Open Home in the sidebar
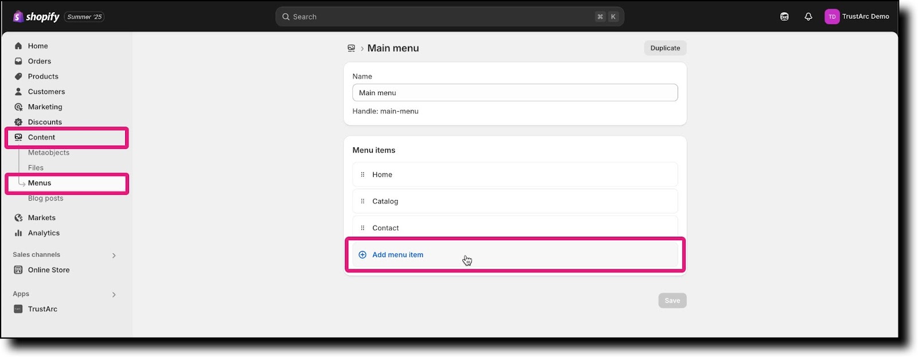Screen dimensions: 918x357 [38, 46]
